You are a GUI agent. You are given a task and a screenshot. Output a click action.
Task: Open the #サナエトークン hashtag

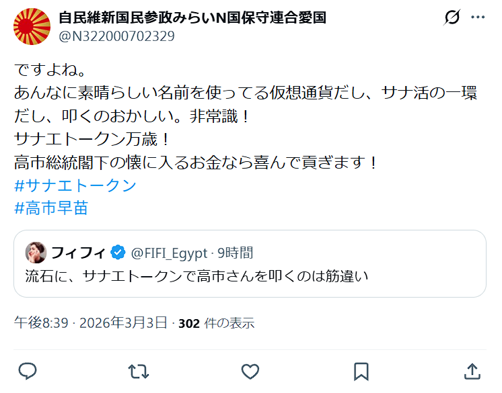pos(75,186)
